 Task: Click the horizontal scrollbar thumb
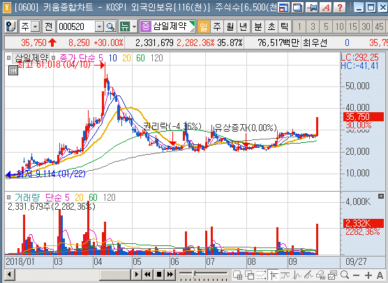tap(115, 275)
